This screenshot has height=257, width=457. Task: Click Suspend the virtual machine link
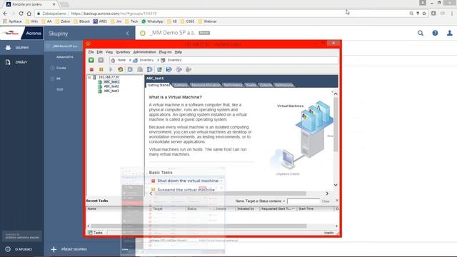186,190
